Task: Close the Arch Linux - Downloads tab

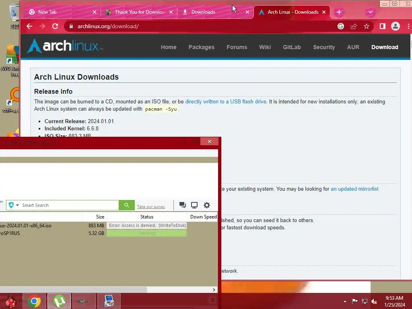Action: tap(324, 12)
